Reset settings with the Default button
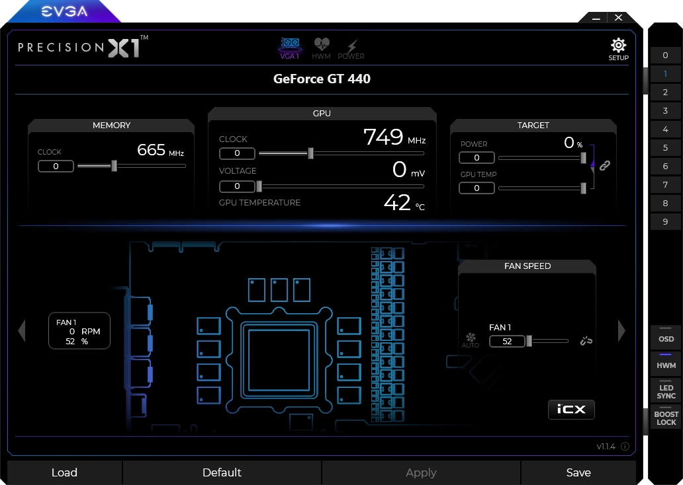Viewport: 683px width, 485px height. coord(222,472)
